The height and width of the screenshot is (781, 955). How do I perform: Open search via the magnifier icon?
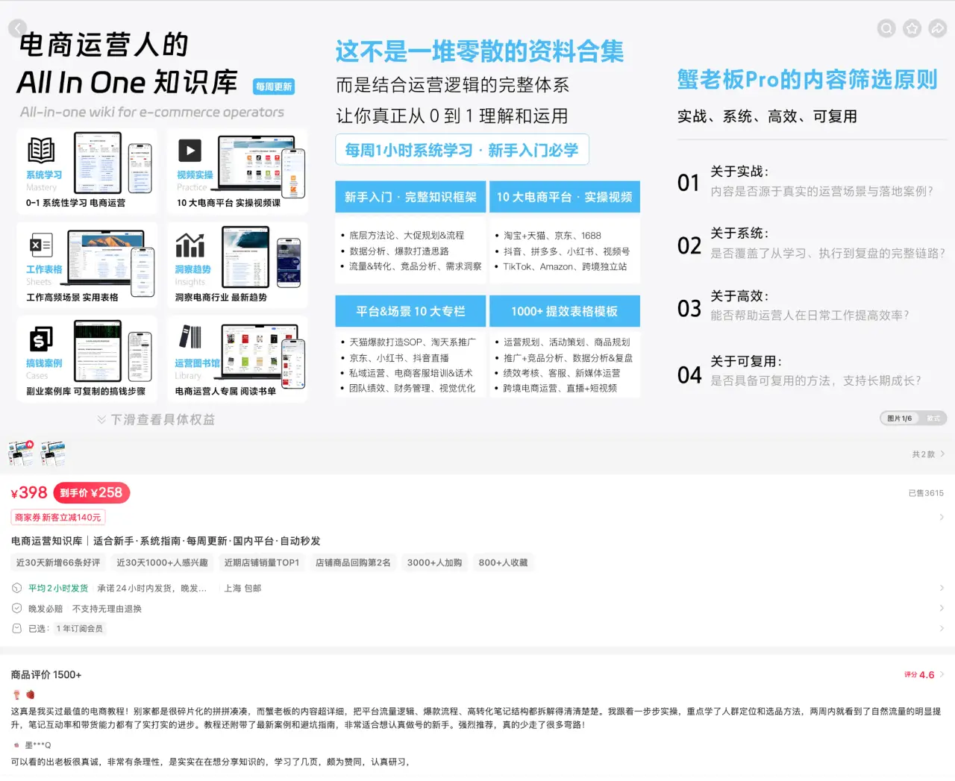(886, 28)
